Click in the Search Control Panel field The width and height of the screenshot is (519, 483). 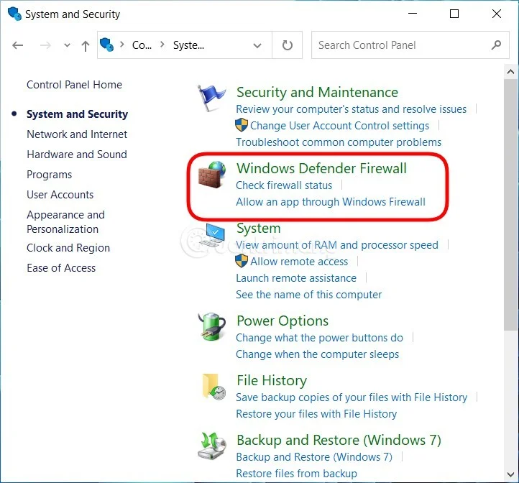410,45
